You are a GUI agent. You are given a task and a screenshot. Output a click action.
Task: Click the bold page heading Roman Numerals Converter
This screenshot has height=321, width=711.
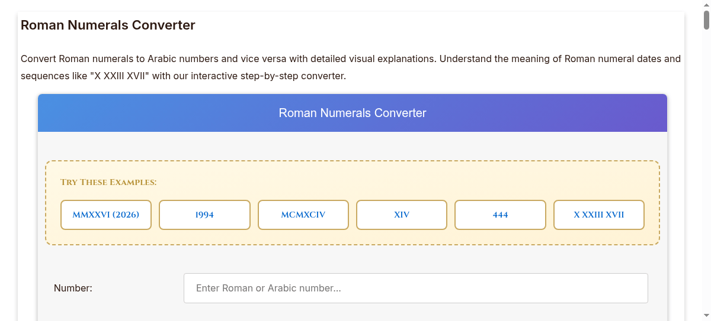pyautogui.click(x=108, y=25)
